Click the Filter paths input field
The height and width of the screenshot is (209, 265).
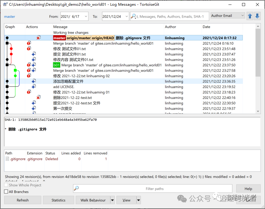tap(155, 189)
